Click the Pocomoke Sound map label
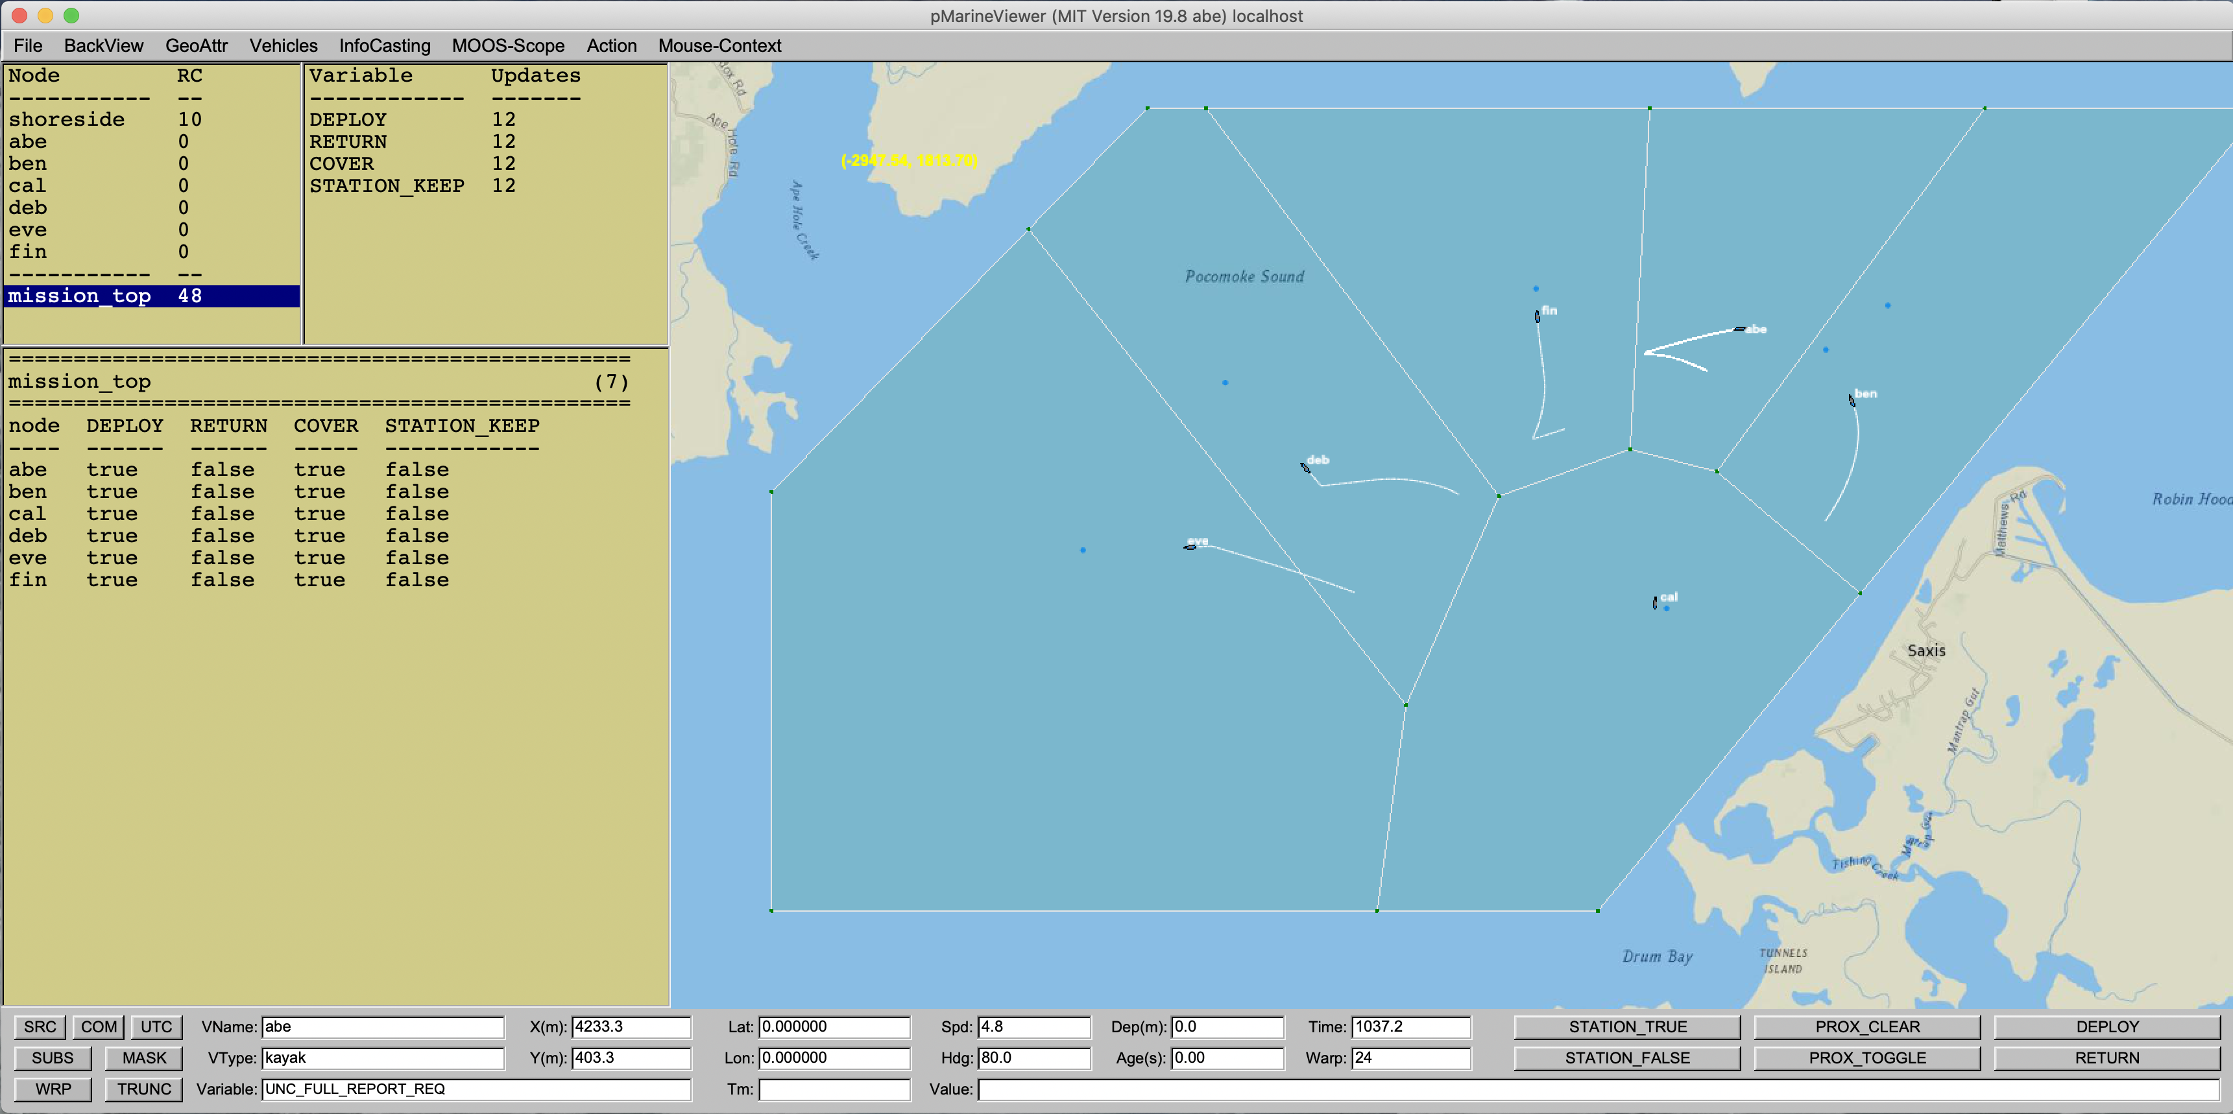The height and width of the screenshot is (1114, 2233). pos(1244,276)
